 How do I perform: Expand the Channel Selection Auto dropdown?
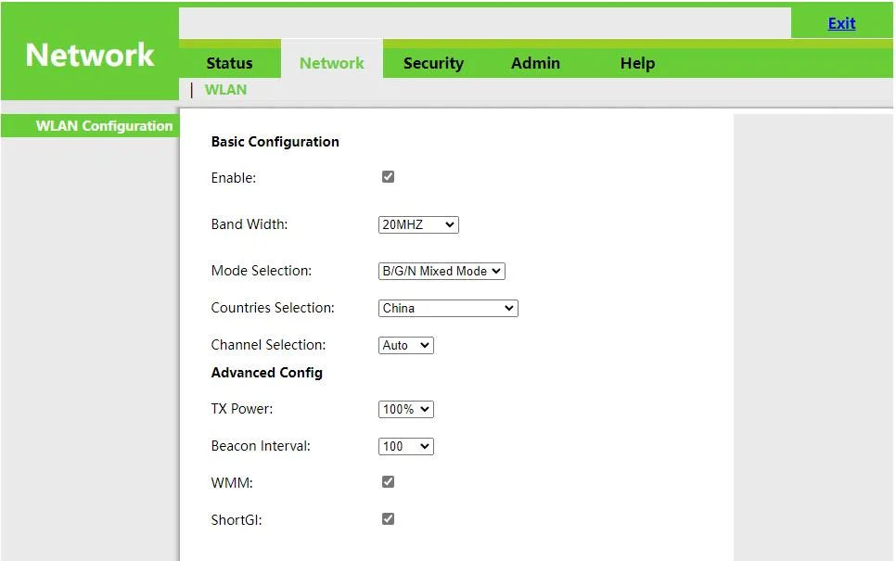coord(406,345)
